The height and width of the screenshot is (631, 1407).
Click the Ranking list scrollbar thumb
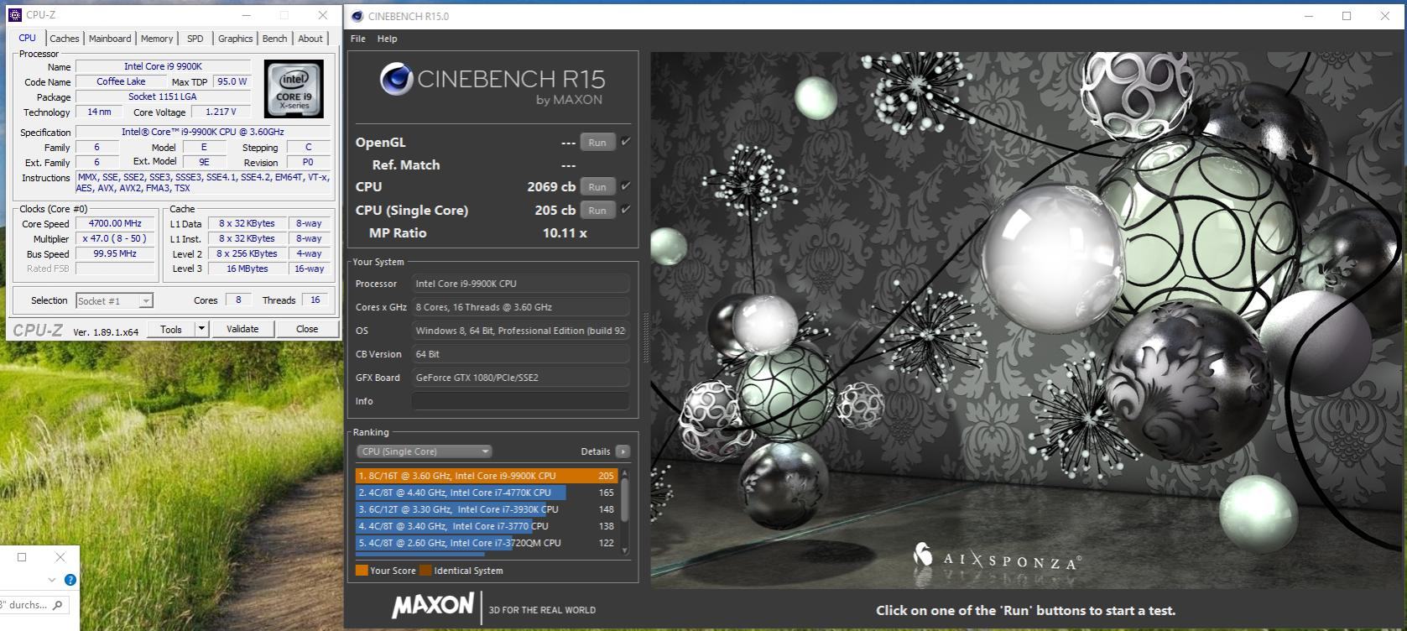point(623,500)
